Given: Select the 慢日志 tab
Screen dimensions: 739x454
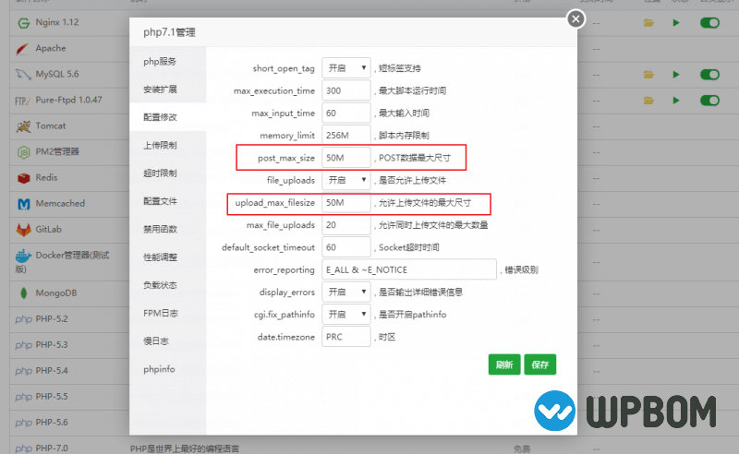Looking at the screenshot, I should tap(168, 341).
